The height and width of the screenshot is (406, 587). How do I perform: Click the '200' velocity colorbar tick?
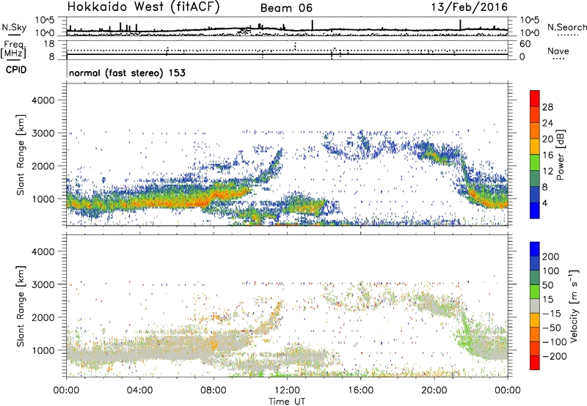coord(550,256)
